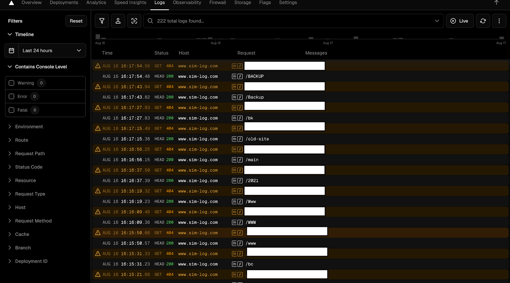Open the search bar dropdown chevron
The image size is (510, 283).
(437, 21)
